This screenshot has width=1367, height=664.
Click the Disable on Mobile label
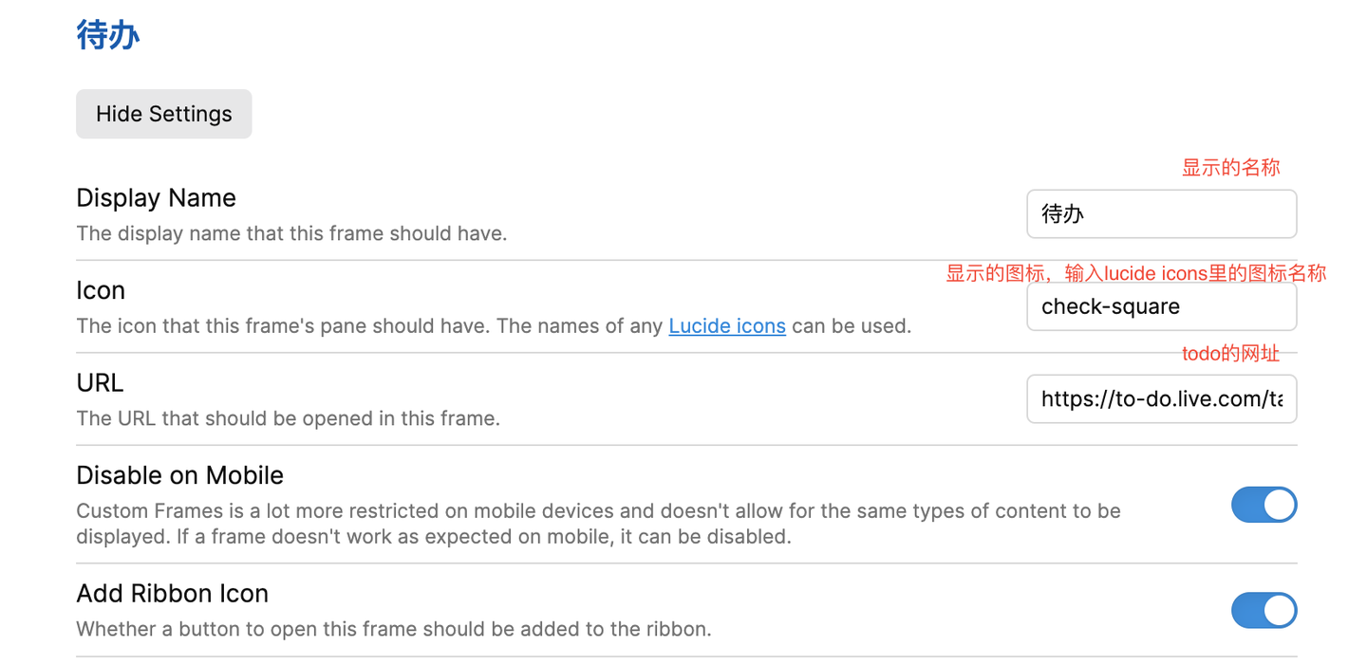coord(179,474)
